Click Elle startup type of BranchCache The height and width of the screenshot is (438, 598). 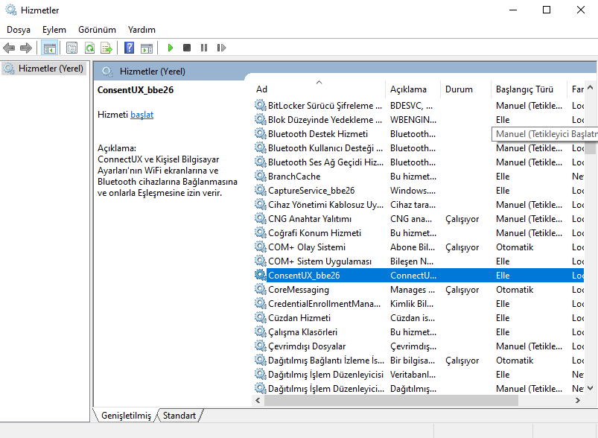tap(503, 176)
